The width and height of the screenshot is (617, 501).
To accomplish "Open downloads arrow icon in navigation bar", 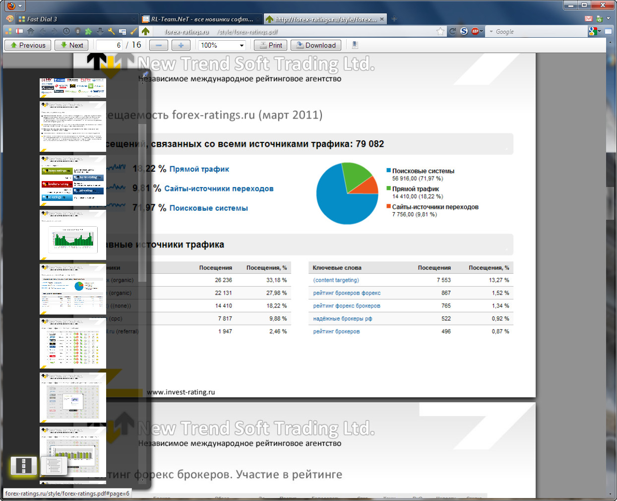I will coord(100,31).
